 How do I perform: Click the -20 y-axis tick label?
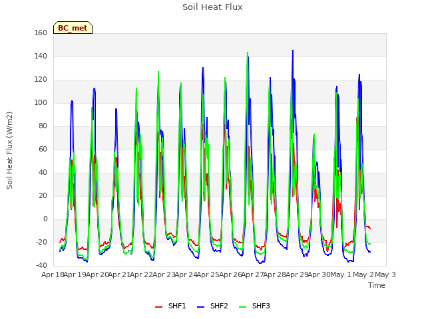pos(41,242)
